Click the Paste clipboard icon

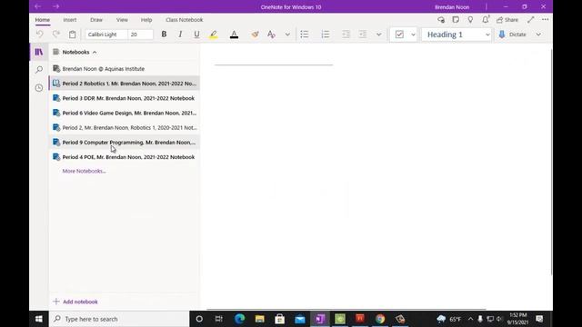[x=73, y=35]
